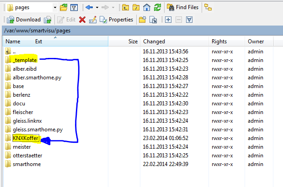Screen dimensions: 283x187
Task: Select the berlenz folder
Action: 21,95
